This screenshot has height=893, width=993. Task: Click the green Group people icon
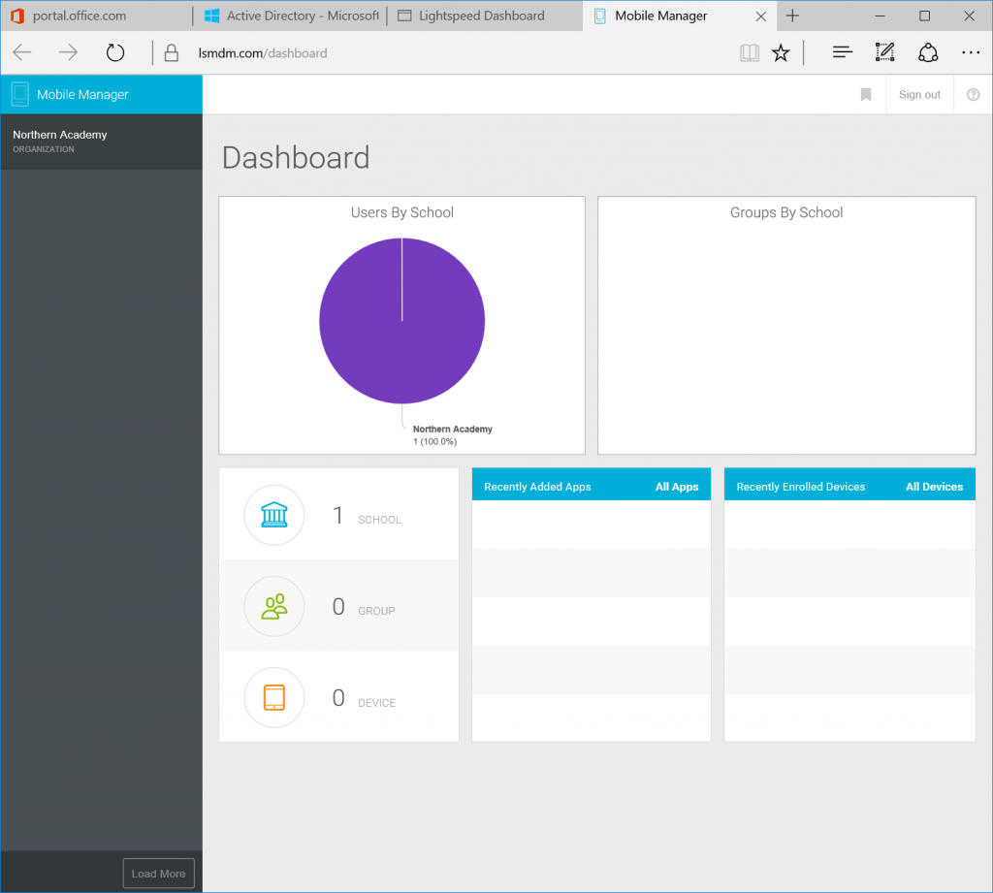(x=274, y=606)
